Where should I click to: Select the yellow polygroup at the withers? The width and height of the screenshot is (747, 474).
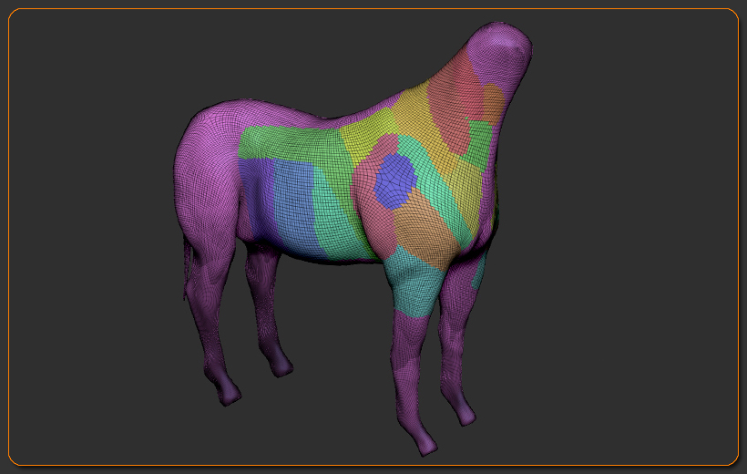[x=367, y=133]
